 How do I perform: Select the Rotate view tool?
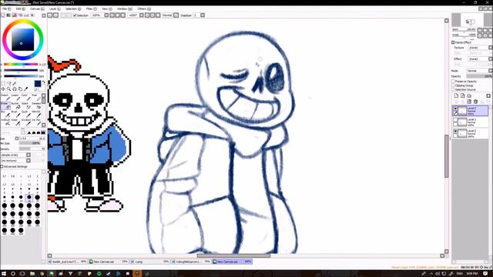(15, 89)
